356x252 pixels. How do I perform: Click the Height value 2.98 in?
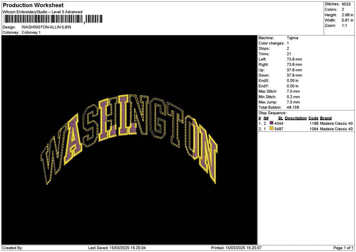coord(347,15)
